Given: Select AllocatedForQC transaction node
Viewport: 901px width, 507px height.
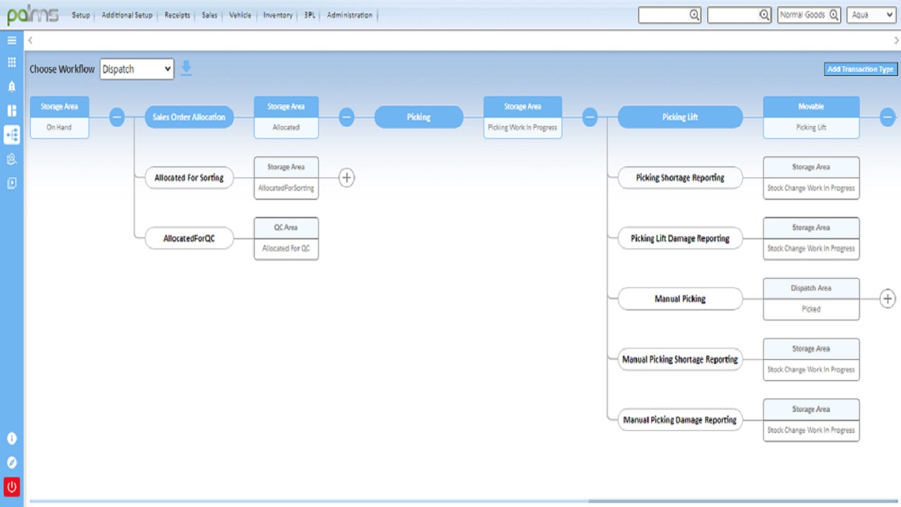Looking at the screenshot, I should pyautogui.click(x=189, y=239).
